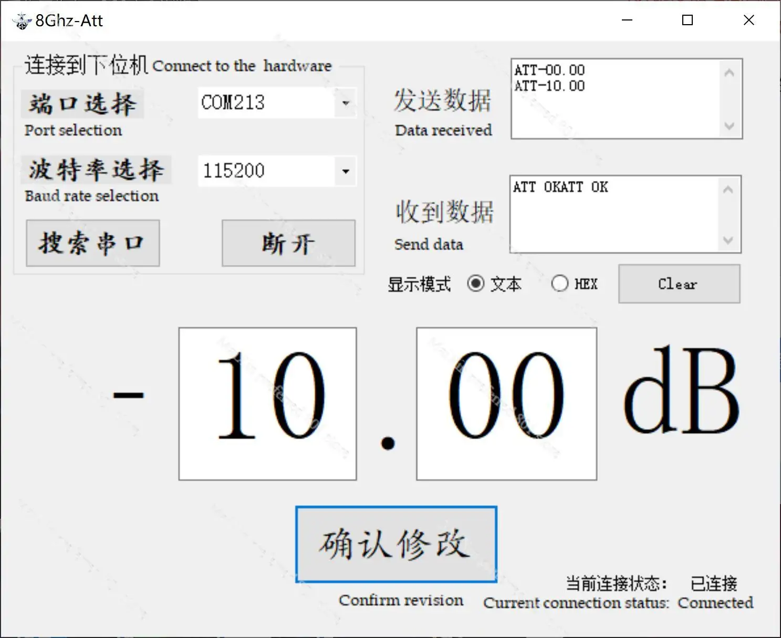Click up arrow of received data scrollbar
The width and height of the screenshot is (781, 638).
728,190
